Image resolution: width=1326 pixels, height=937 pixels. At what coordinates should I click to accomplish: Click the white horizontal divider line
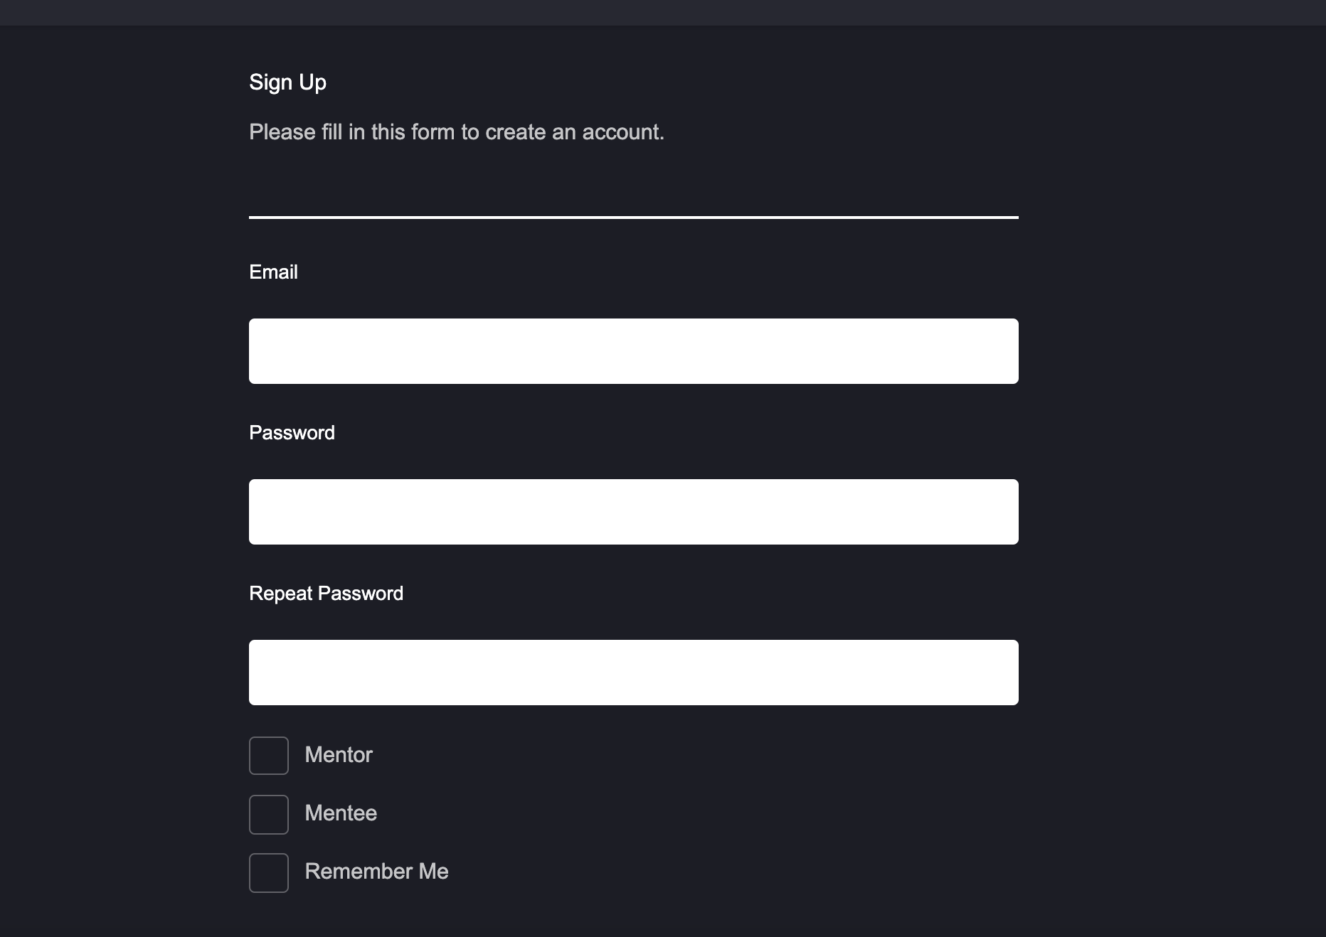point(634,217)
